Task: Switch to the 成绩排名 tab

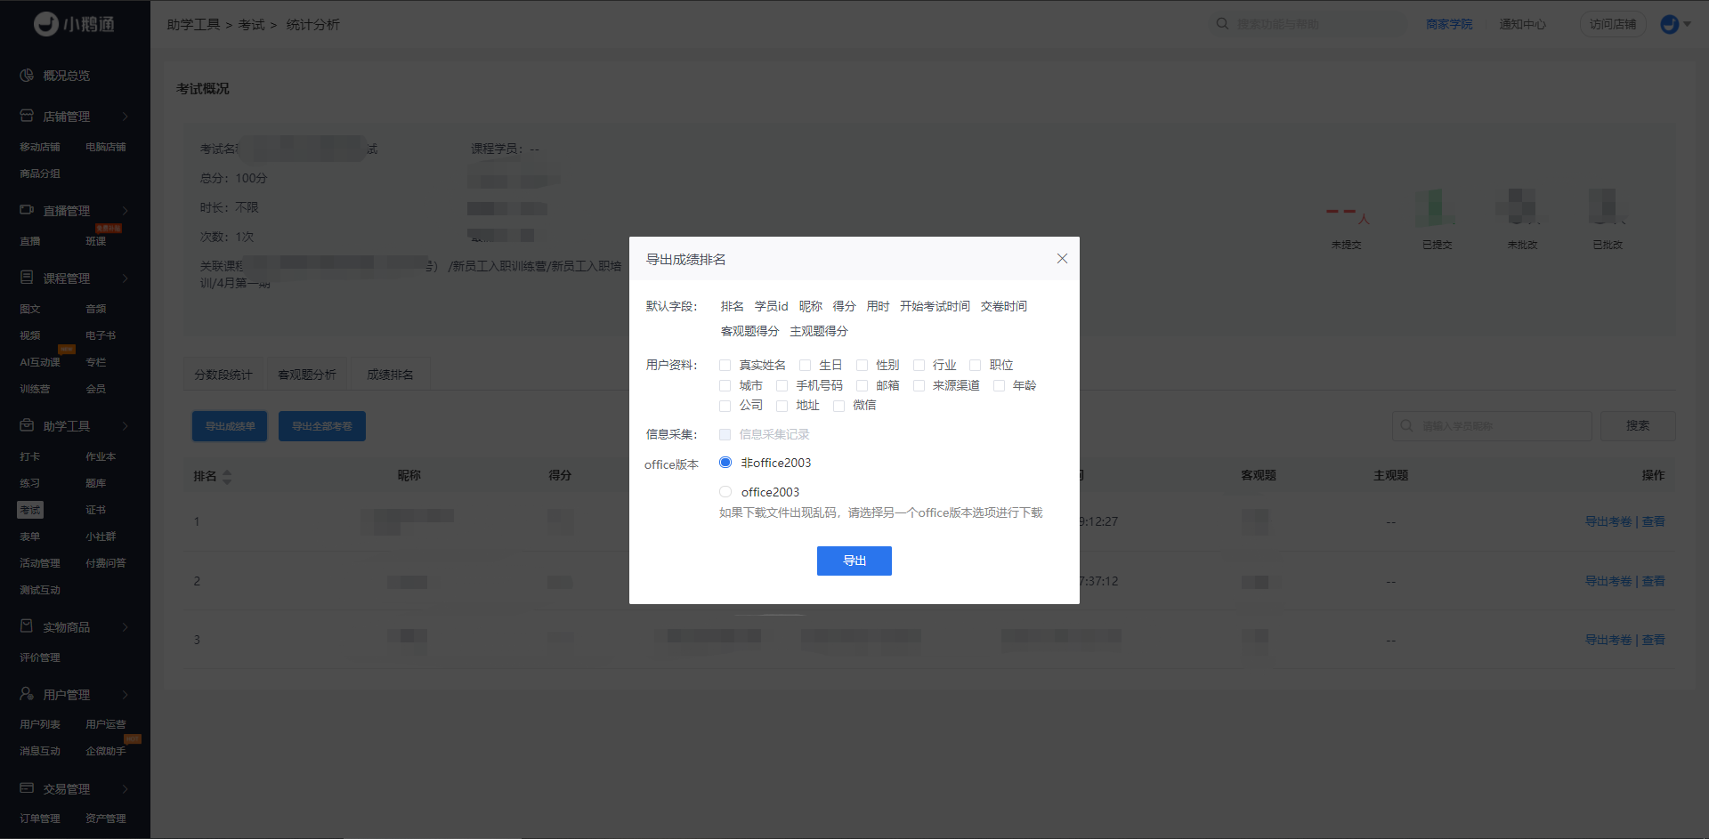Action: click(x=390, y=375)
